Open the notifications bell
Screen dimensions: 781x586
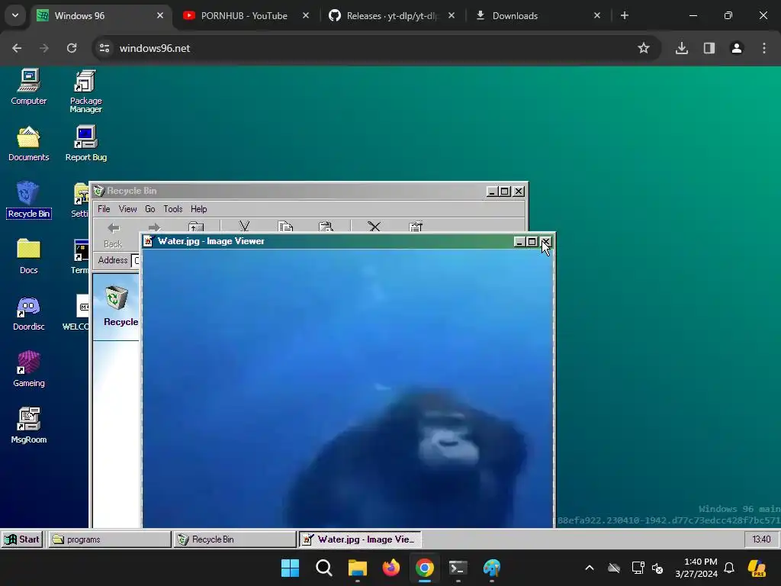729,568
